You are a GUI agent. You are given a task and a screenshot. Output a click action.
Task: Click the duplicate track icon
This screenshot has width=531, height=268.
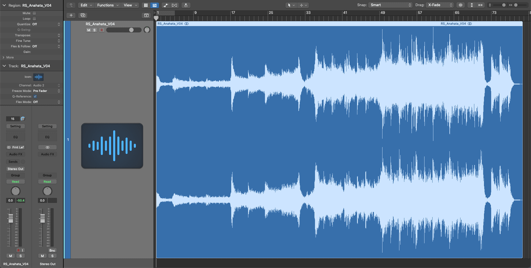coord(83,15)
